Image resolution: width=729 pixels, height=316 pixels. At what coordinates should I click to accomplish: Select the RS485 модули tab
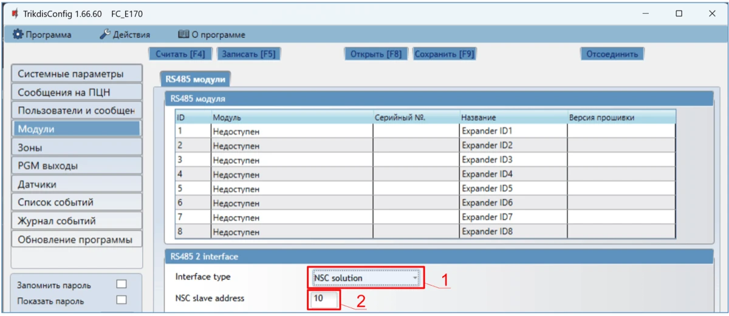point(195,79)
